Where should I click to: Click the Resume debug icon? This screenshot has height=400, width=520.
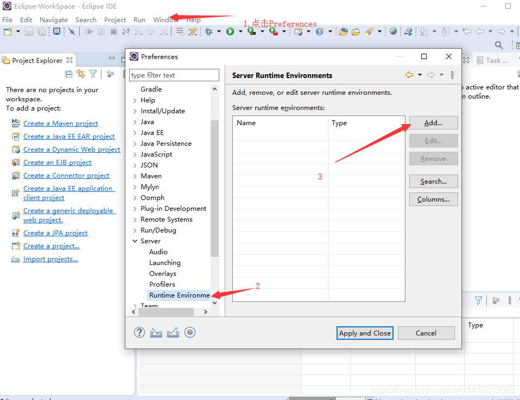tap(88, 32)
